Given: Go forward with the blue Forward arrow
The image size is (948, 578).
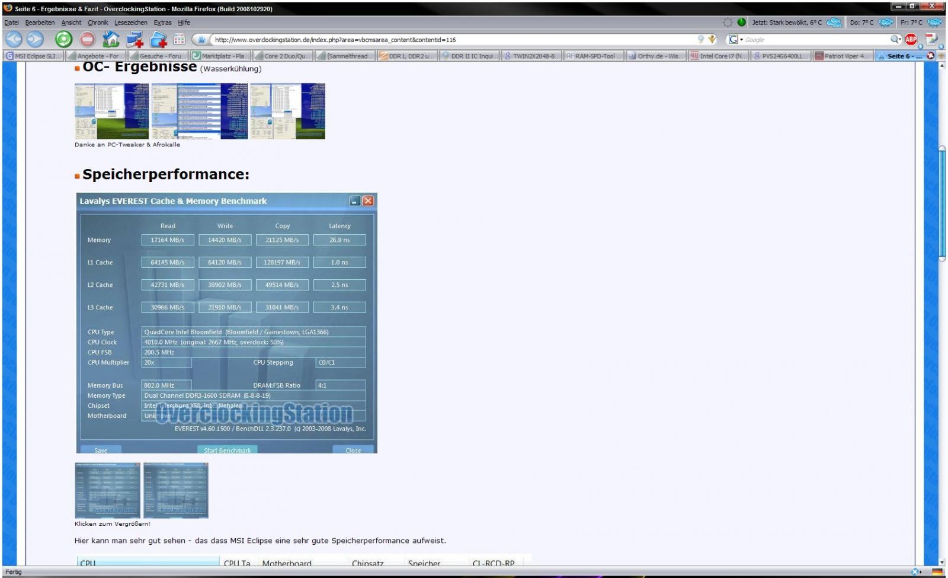Looking at the screenshot, I should tap(36, 40).
